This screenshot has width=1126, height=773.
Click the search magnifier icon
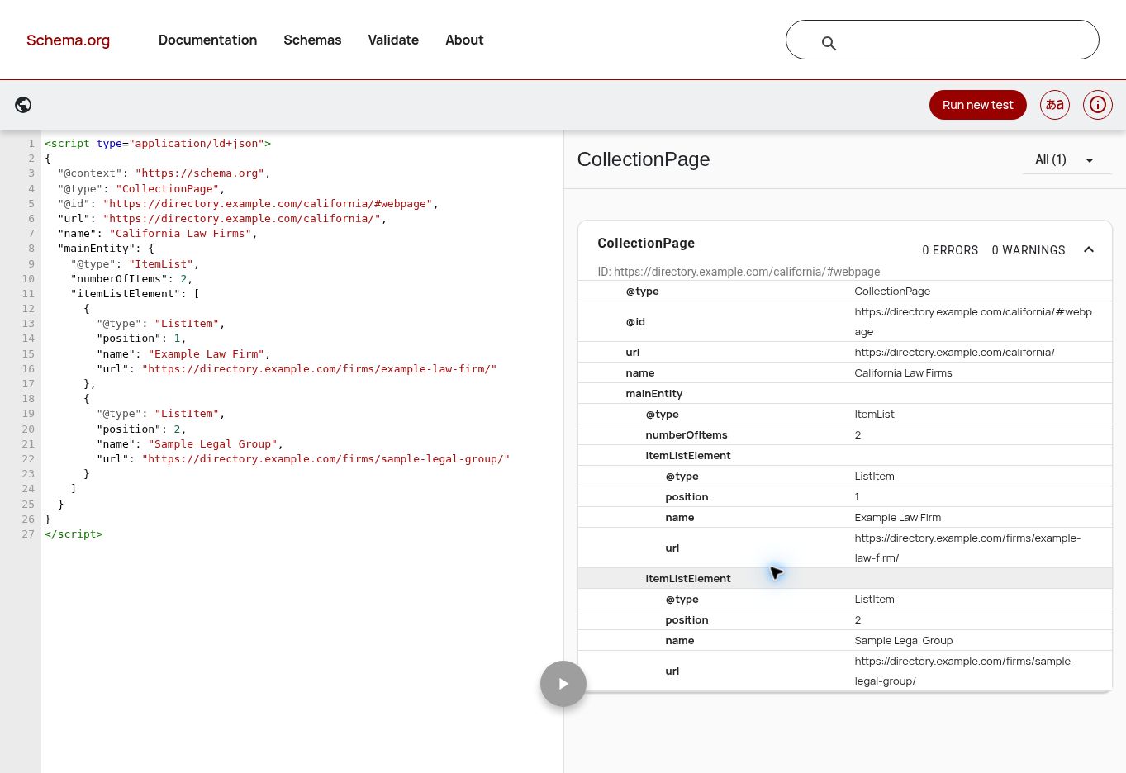pyautogui.click(x=829, y=43)
